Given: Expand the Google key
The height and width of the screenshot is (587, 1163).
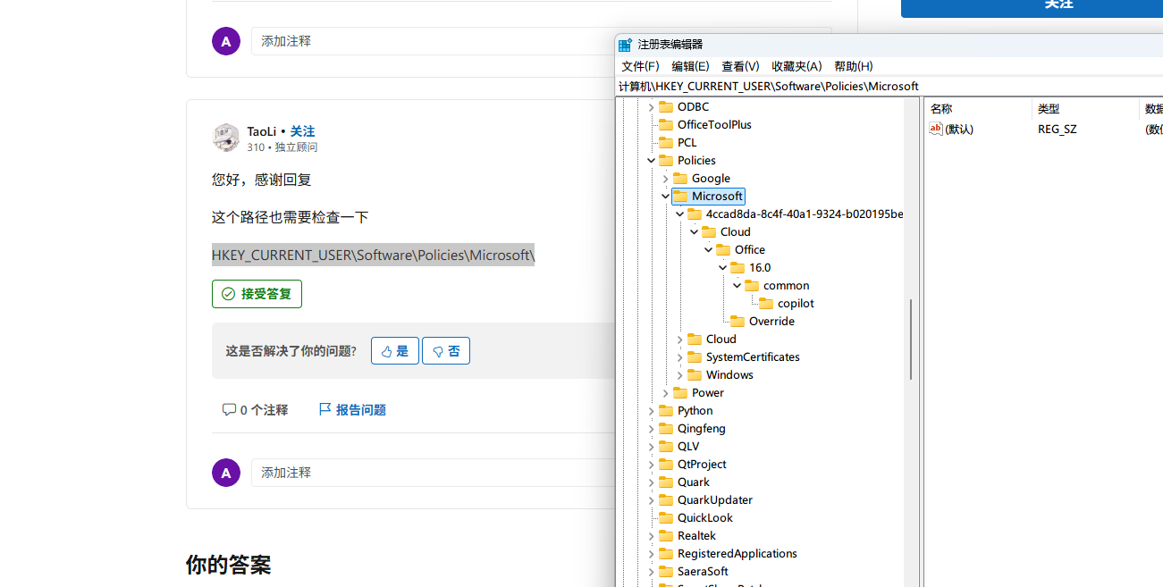Looking at the screenshot, I should click(665, 179).
